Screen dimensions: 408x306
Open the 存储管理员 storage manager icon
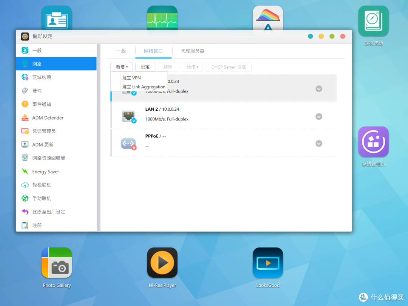click(373, 142)
